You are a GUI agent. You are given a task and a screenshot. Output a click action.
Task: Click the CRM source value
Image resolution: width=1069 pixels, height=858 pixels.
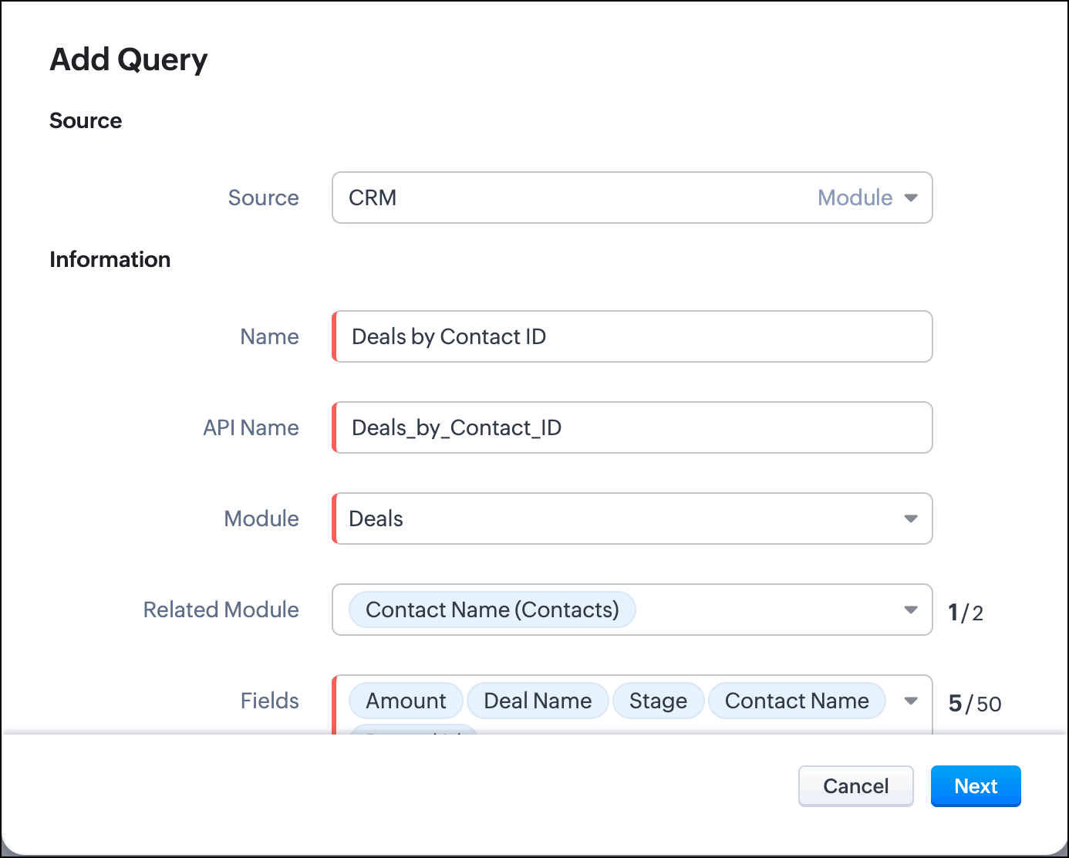373,198
